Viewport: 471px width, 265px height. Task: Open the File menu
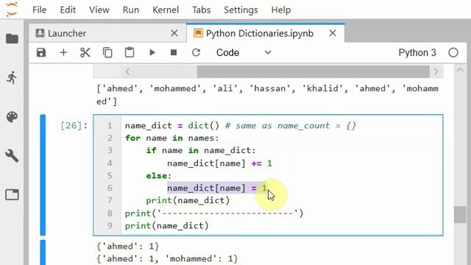39,10
